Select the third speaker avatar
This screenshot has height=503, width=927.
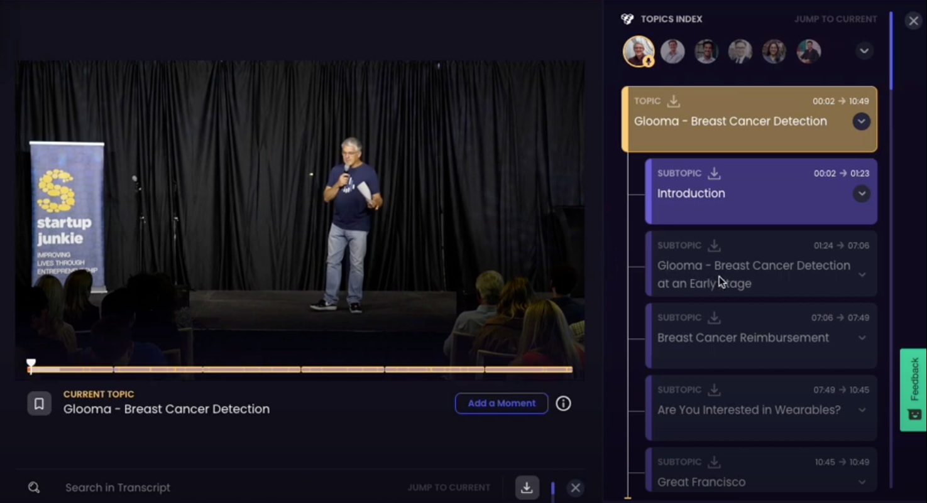(706, 51)
